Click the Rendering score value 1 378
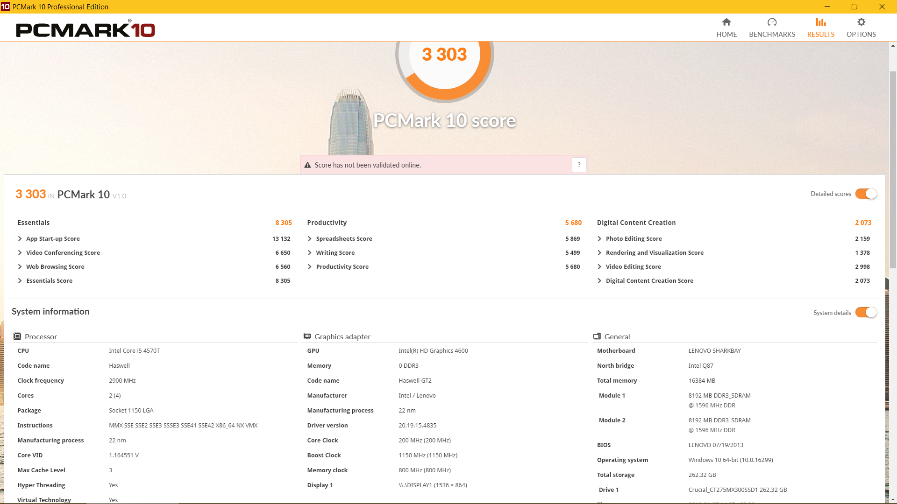 coord(862,252)
